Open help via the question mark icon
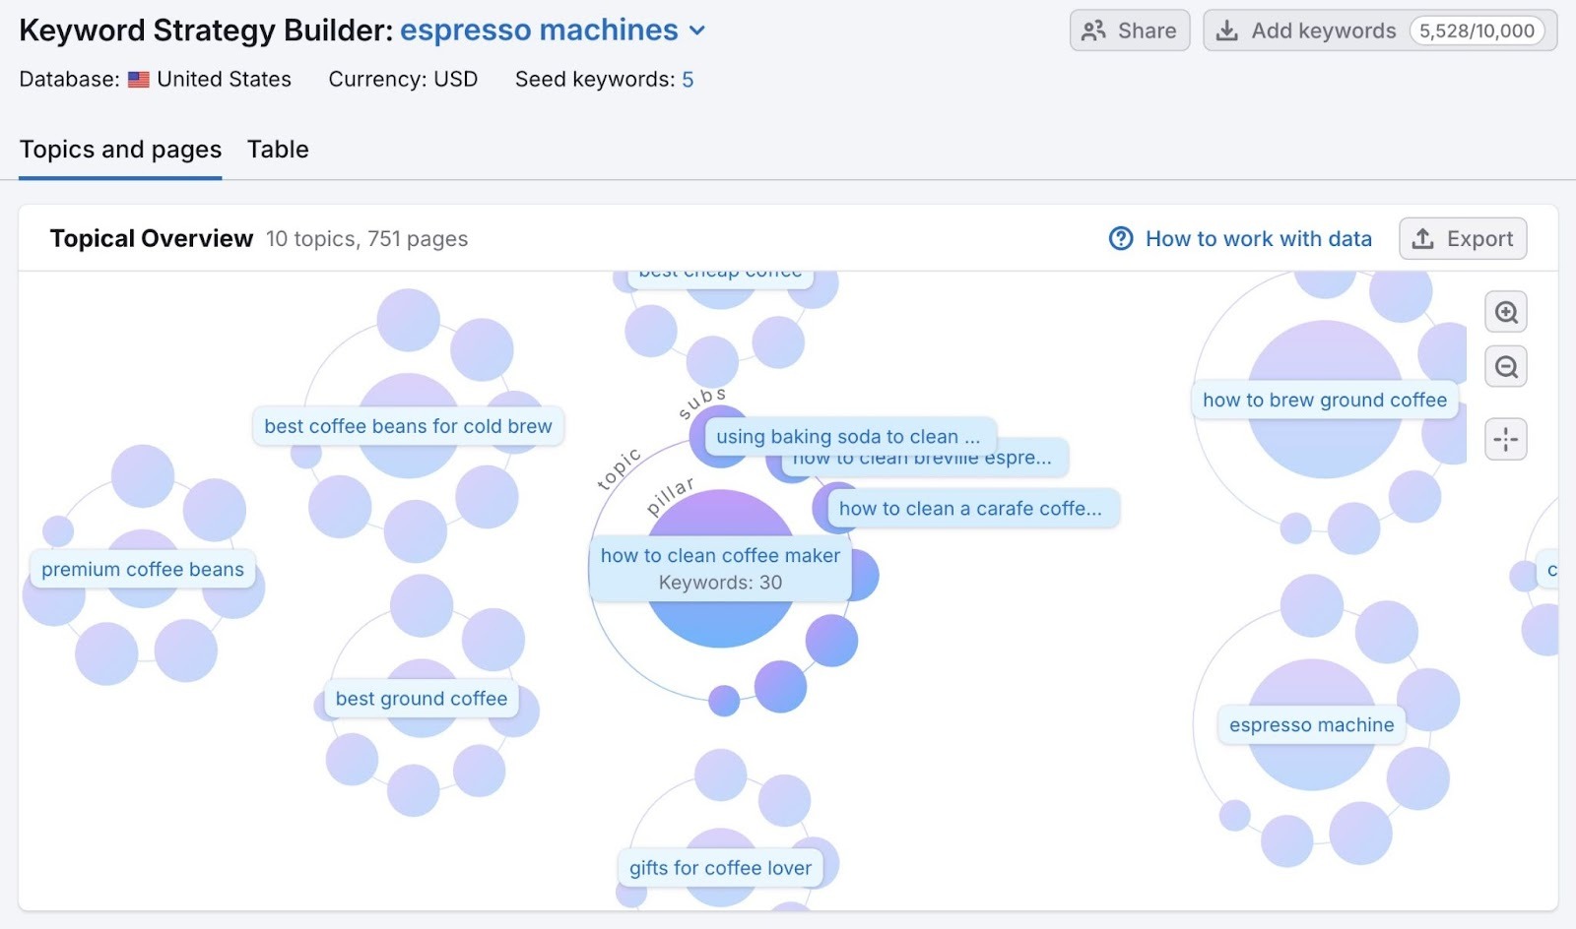The width and height of the screenshot is (1576, 929). pos(1122,238)
